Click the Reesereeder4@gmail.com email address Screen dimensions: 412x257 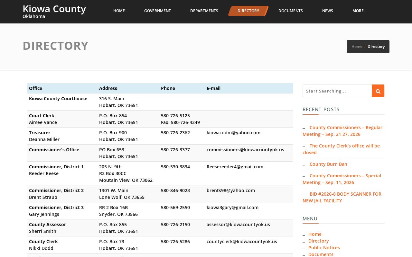pos(235,167)
